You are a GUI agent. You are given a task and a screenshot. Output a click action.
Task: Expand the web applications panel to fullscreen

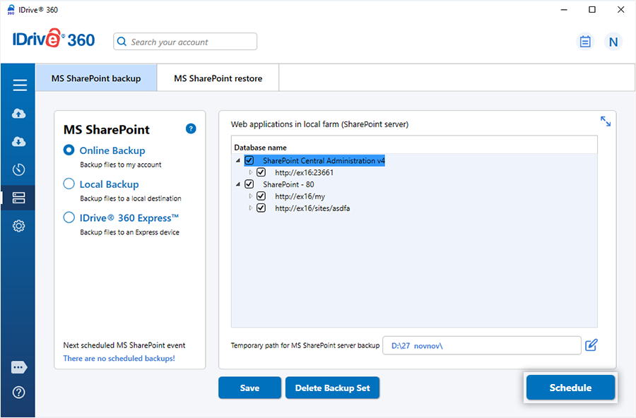[606, 121]
